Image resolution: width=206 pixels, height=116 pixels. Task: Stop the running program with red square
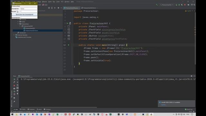(x=185, y=5)
